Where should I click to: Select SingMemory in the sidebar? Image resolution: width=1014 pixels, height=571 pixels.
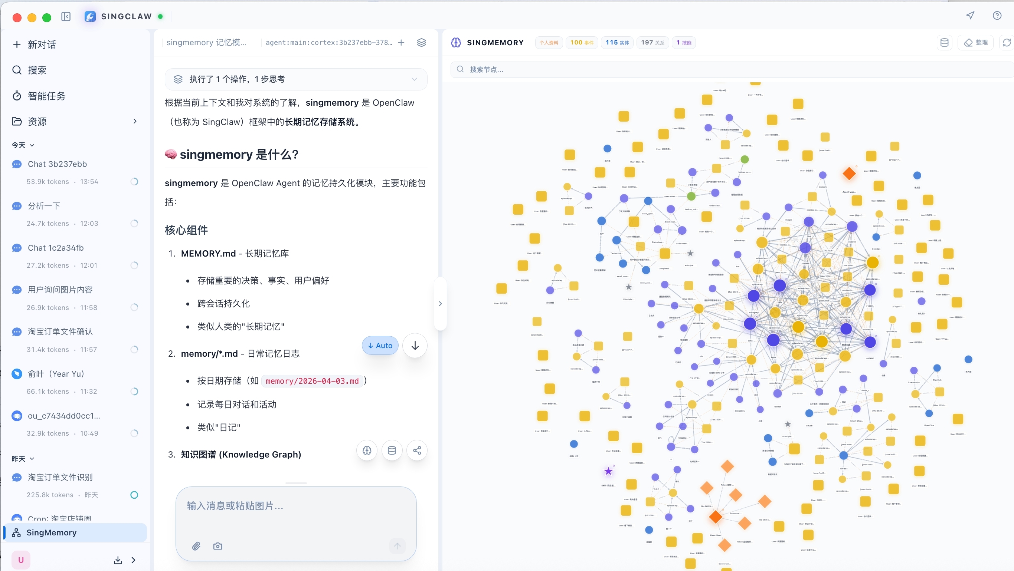75,532
